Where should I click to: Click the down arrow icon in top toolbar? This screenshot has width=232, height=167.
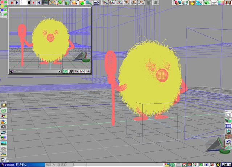click(156, 3)
